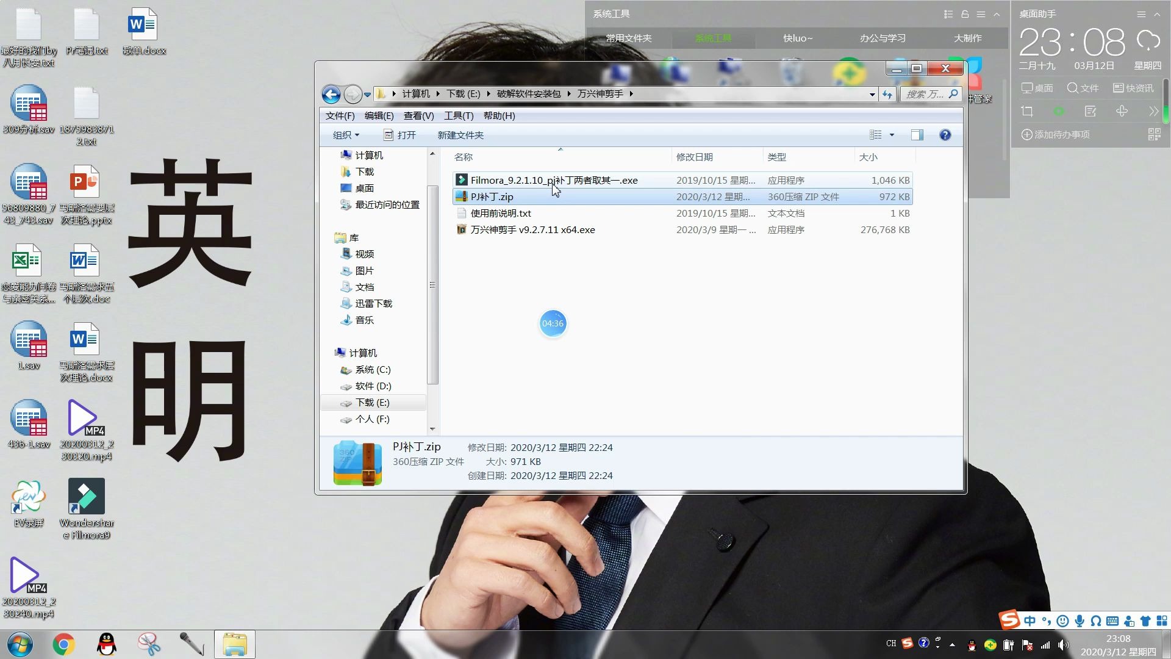Open the Windows Start button
The height and width of the screenshot is (659, 1171).
tap(20, 644)
